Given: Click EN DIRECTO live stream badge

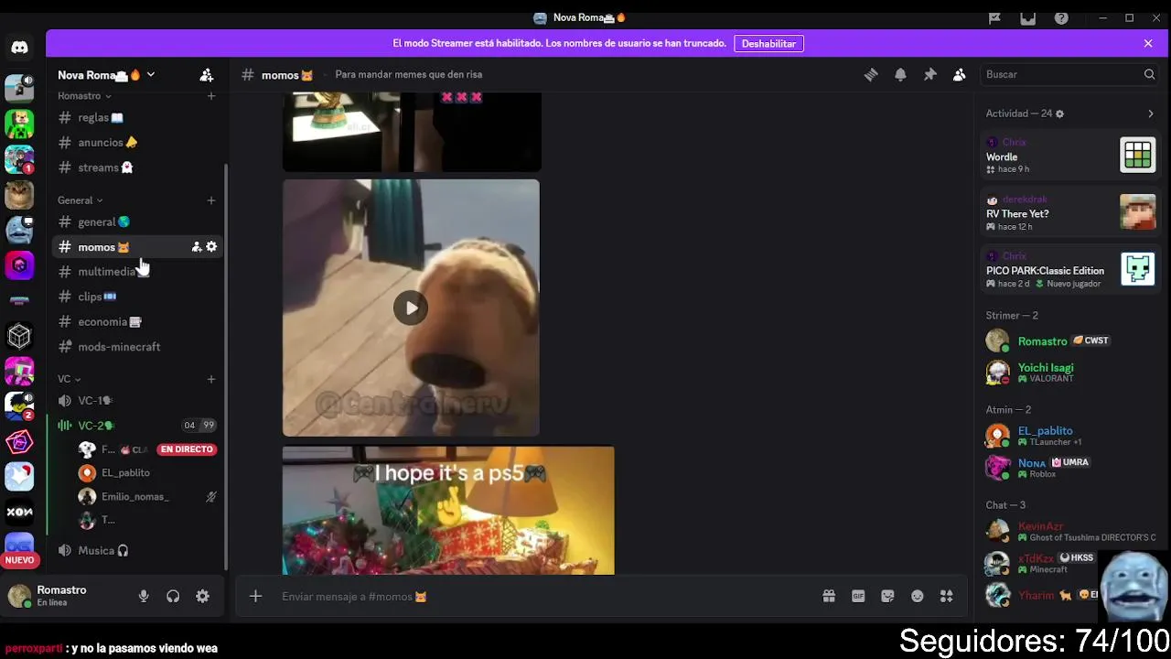Looking at the screenshot, I should tap(187, 449).
